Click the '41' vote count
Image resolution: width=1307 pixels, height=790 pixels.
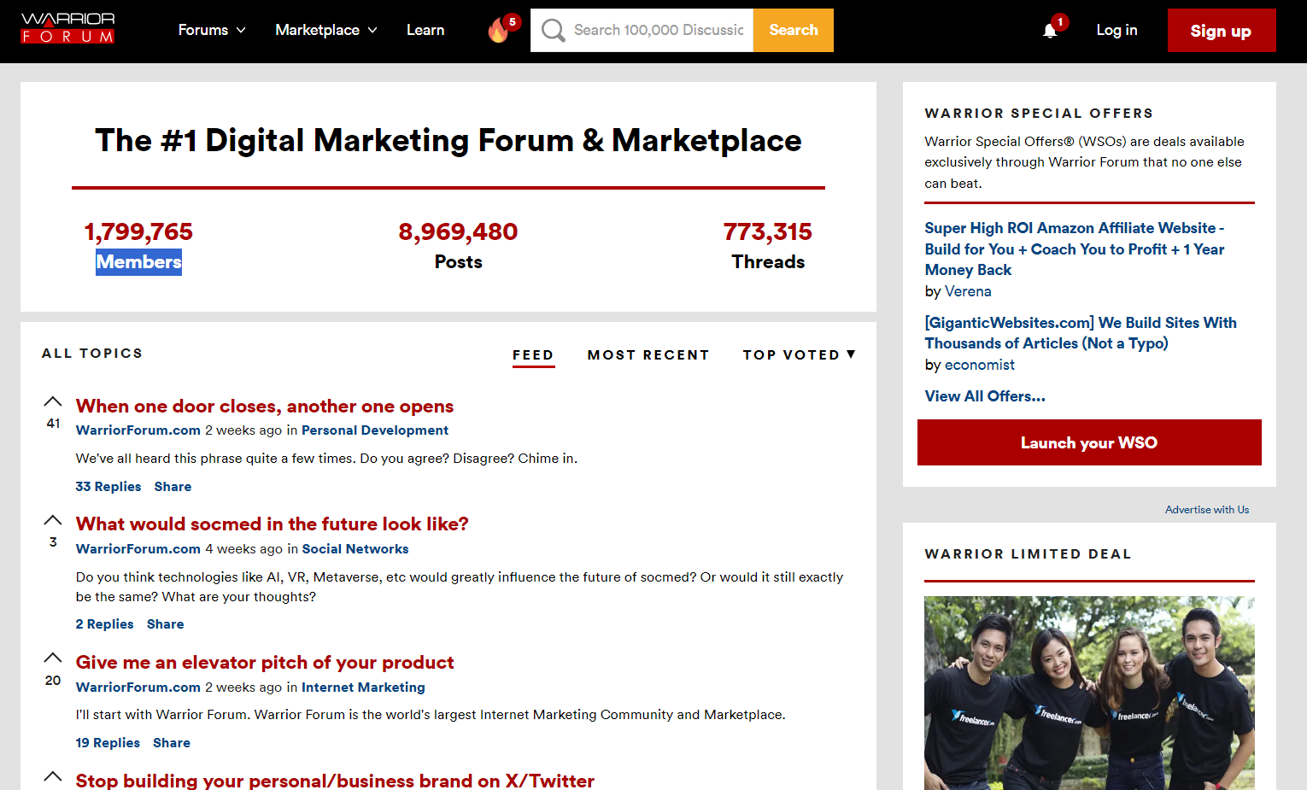click(x=53, y=424)
